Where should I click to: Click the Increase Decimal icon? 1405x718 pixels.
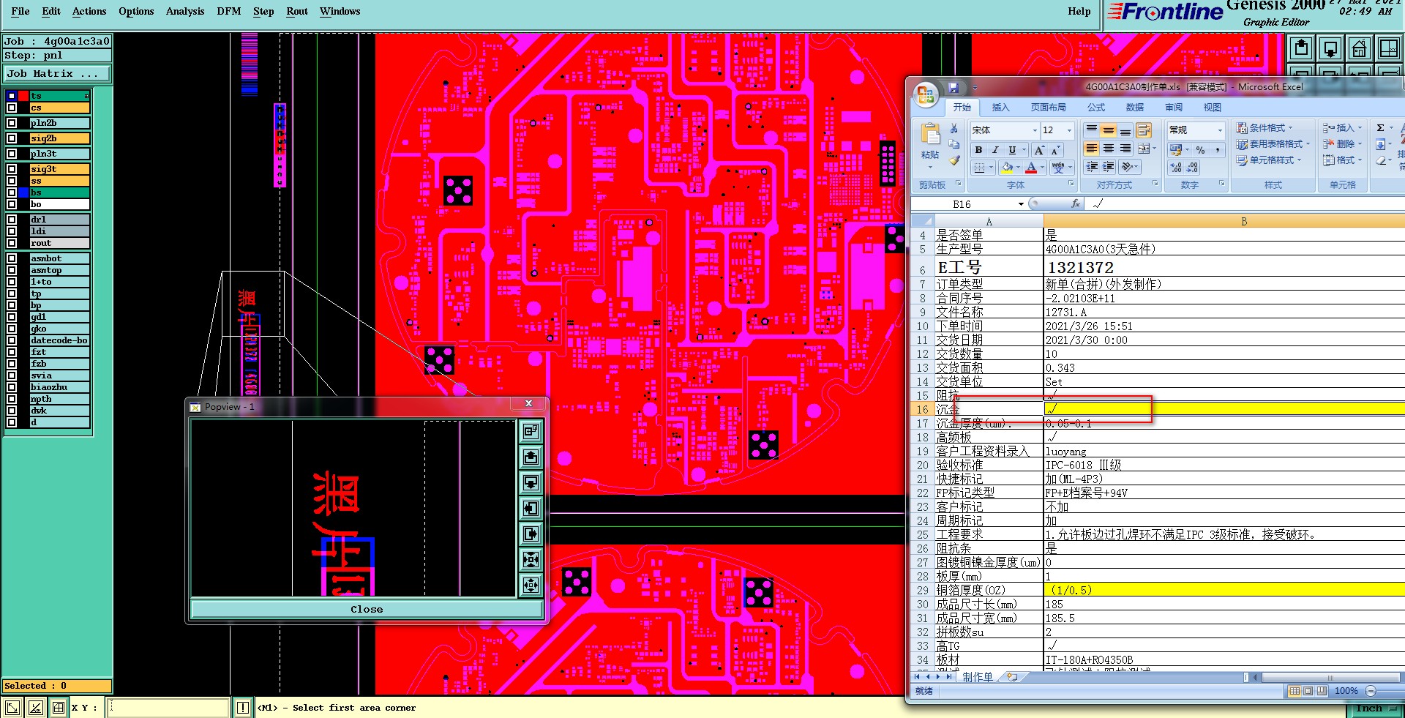pyautogui.click(x=1176, y=168)
